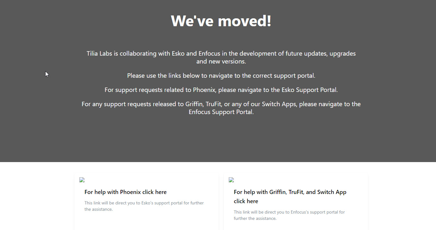Click the broken image icon in Griffin card

click(231, 180)
